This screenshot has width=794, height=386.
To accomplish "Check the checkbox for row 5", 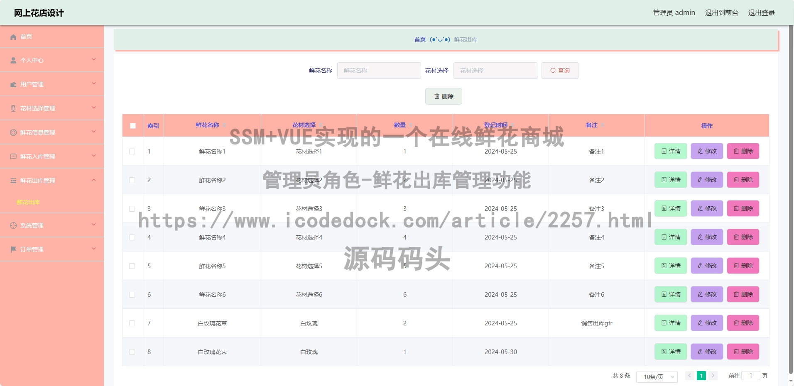I will click(x=132, y=266).
